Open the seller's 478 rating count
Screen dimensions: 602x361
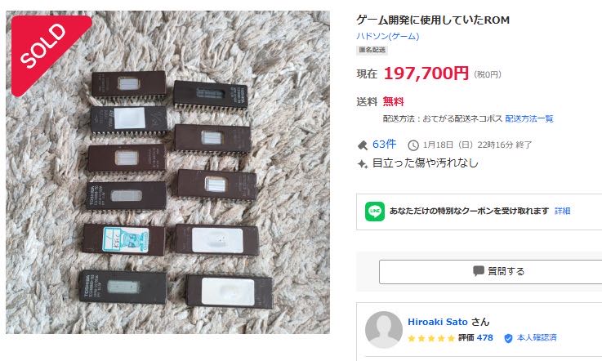coord(484,337)
